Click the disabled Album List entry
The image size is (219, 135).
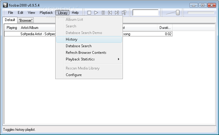[89, 20]
